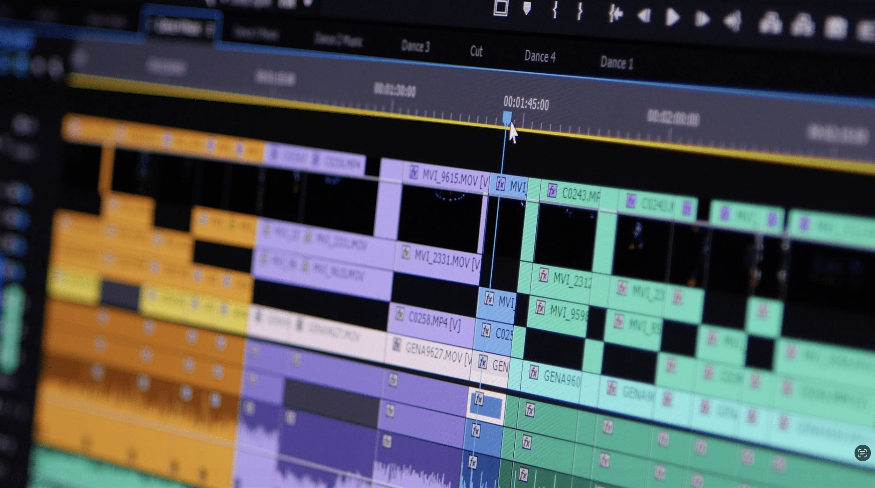The image size is (875, 488).
Task: Click the Mark Out bracket icon
Action: [580, 11]
